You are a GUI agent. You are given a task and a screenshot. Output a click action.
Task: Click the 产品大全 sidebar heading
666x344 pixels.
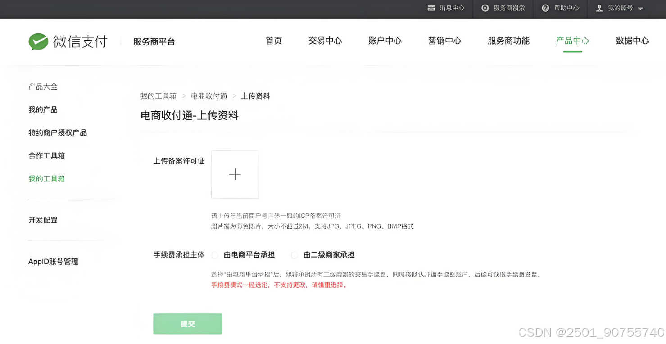coord(43,86)
